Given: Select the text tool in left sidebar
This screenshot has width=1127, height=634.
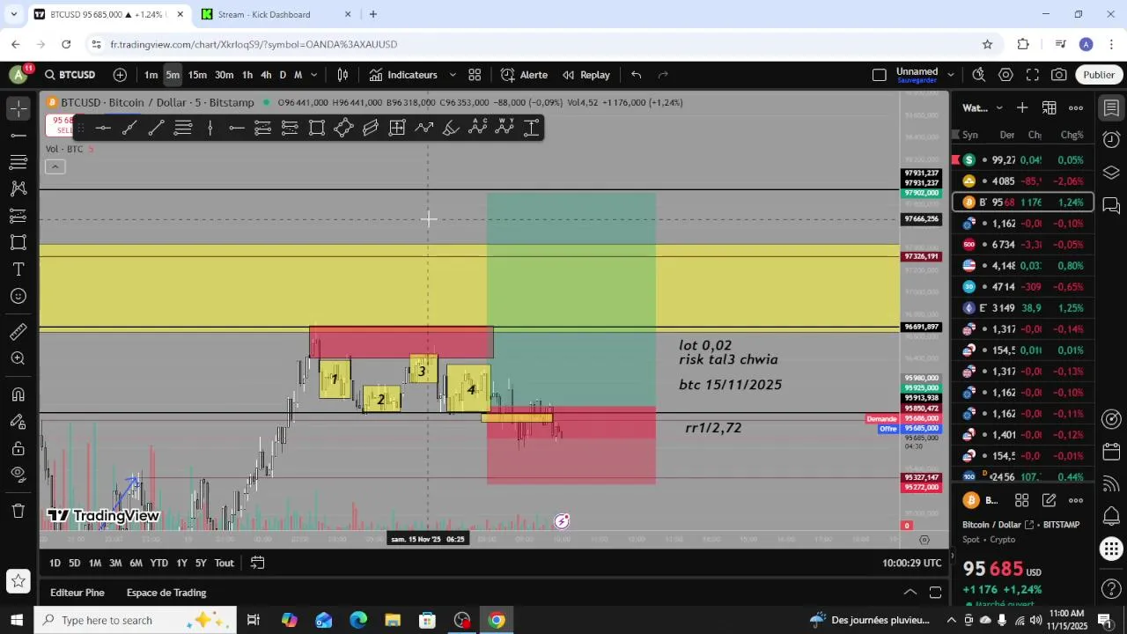Looking at the screenshot, I should 18,269.
